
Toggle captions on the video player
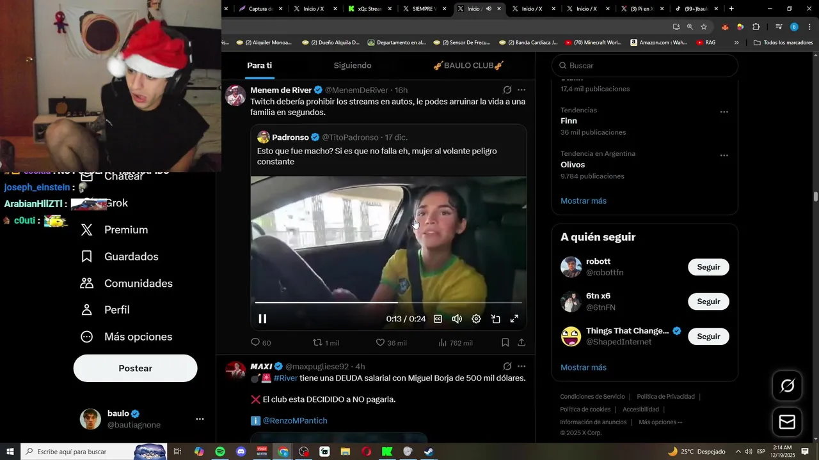click(438, 319)
